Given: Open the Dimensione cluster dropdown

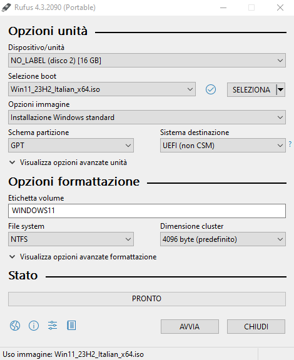Looking at the screenshot, I should click(223, 239).
